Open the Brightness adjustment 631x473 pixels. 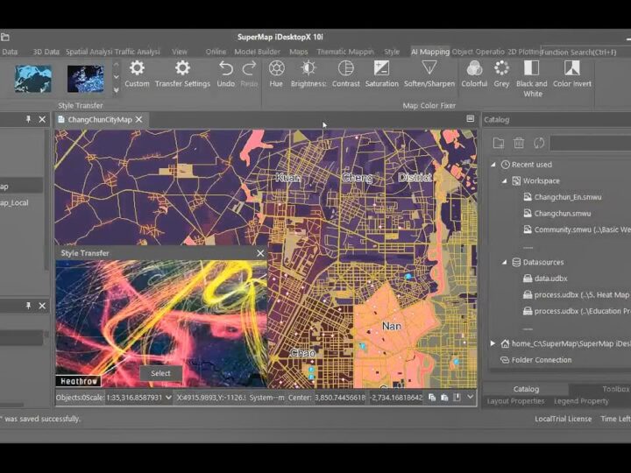coord(308,74)
